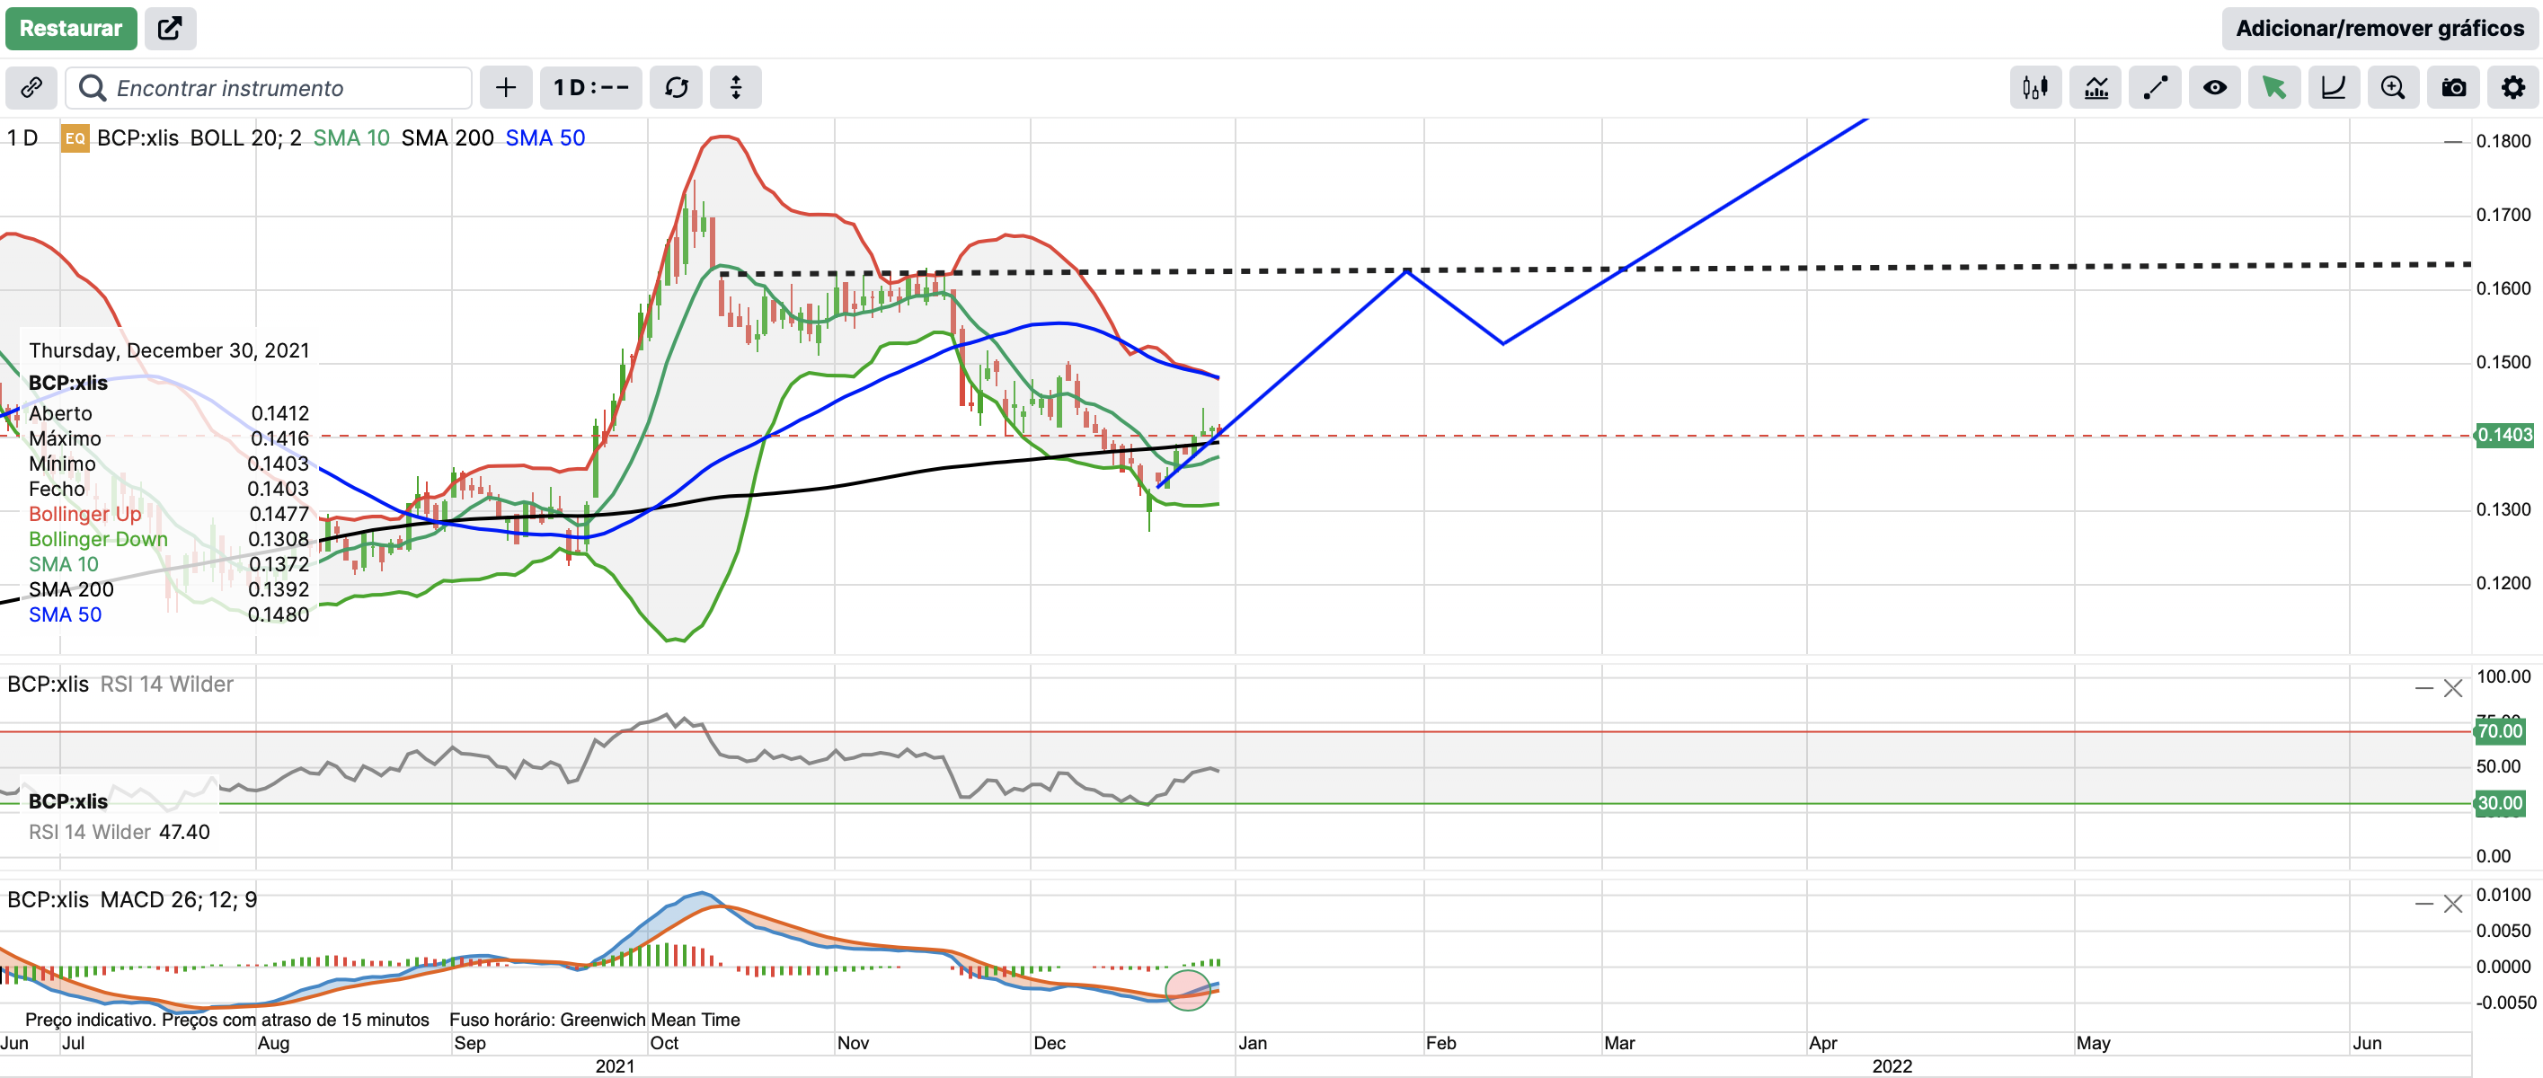Click the plus add-instrument button
Viewport: 2543px width, 1078px height.
coord(505,88)
